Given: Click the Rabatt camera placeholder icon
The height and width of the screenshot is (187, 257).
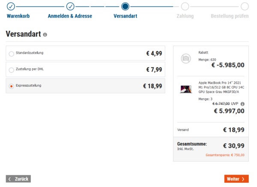Looking at the screenshot, I should (x=186, y=58).
